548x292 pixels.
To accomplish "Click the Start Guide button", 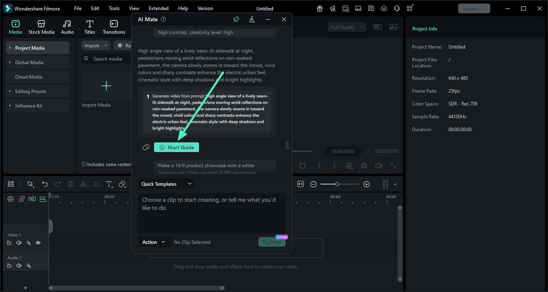I will point(176,147).
